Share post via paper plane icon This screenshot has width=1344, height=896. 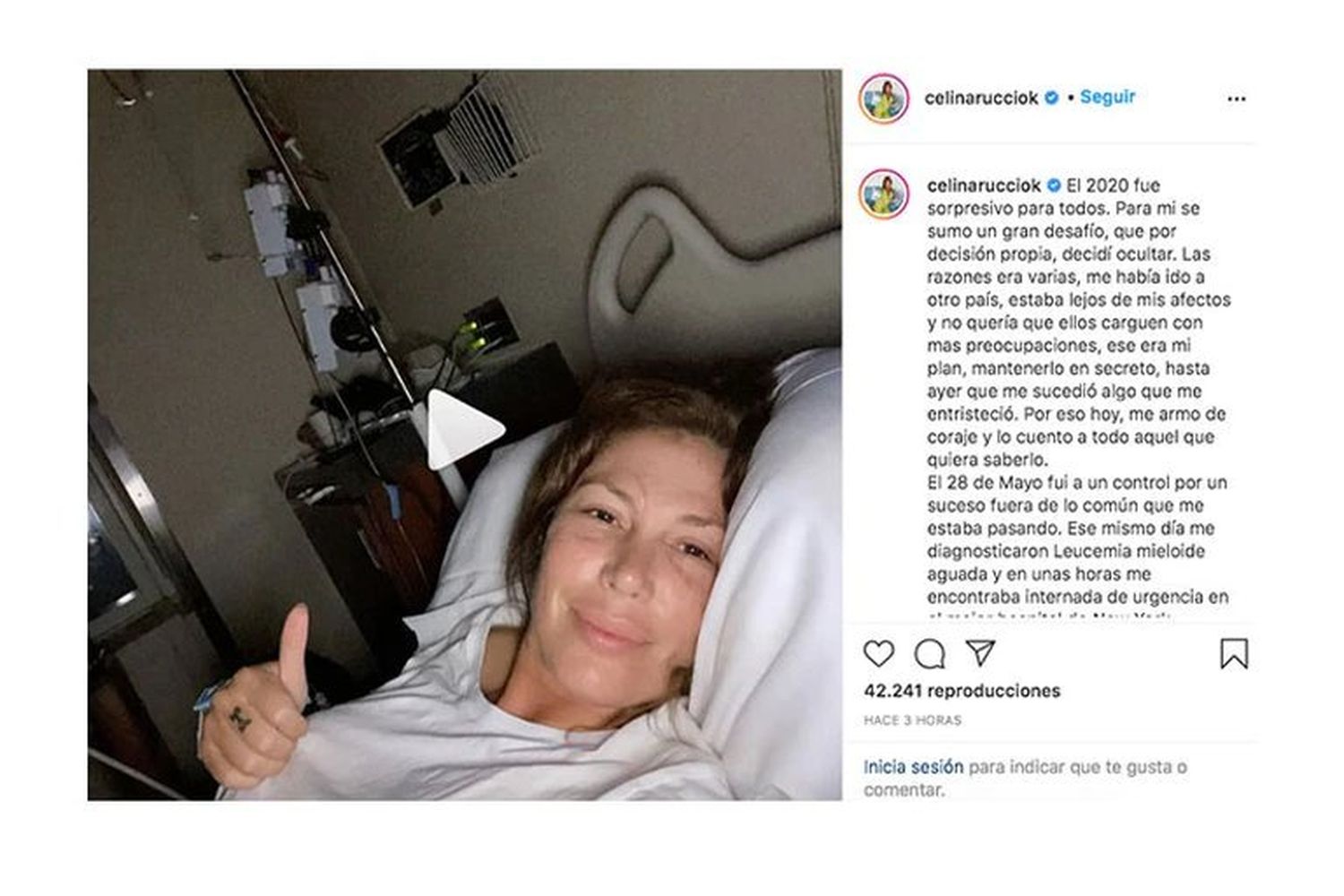coord(981,653)
